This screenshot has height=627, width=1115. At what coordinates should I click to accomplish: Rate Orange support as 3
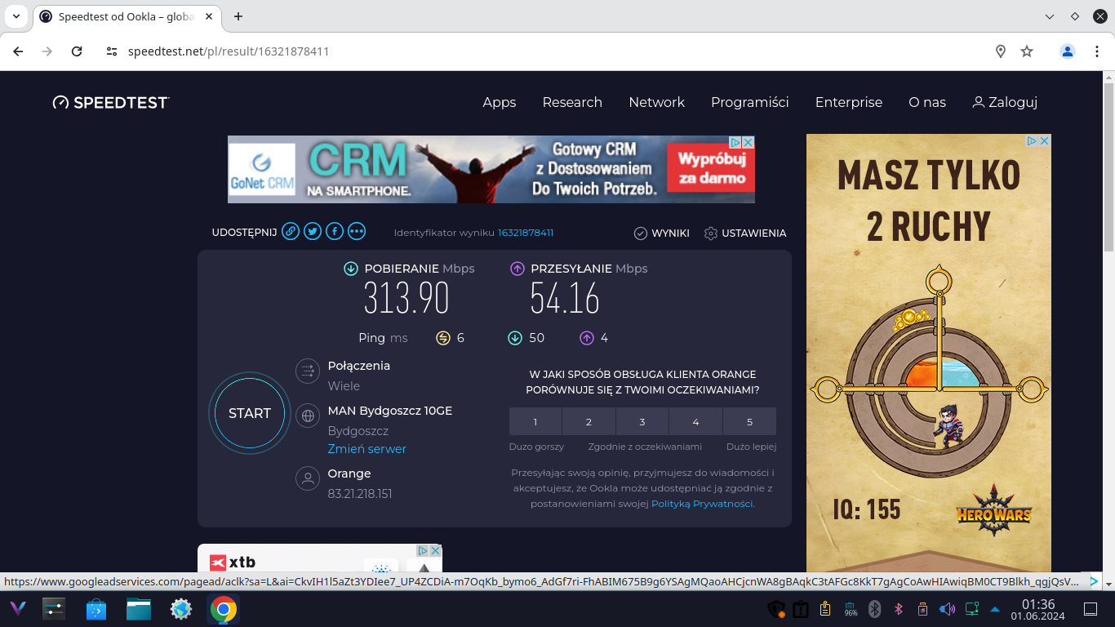tap(642, 422)
